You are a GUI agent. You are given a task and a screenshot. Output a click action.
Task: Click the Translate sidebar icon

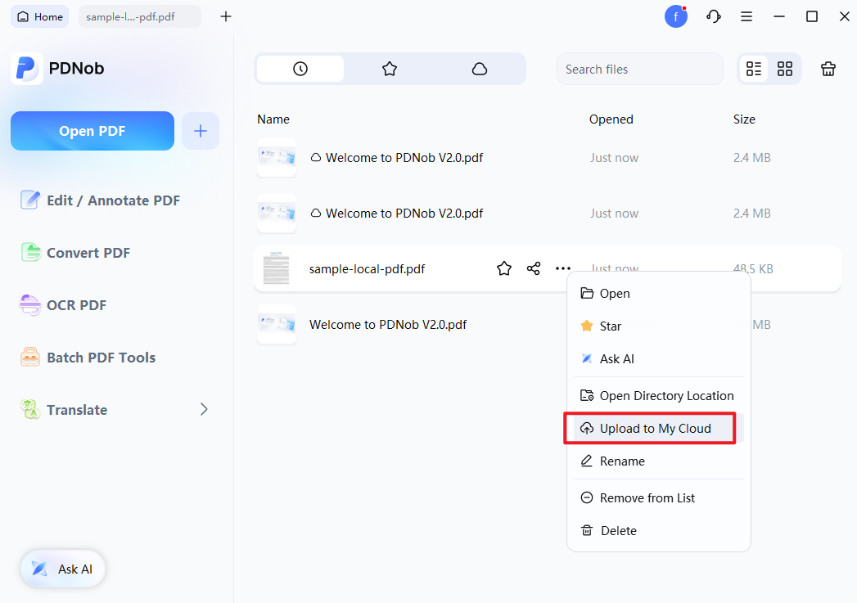coord(30,410)
